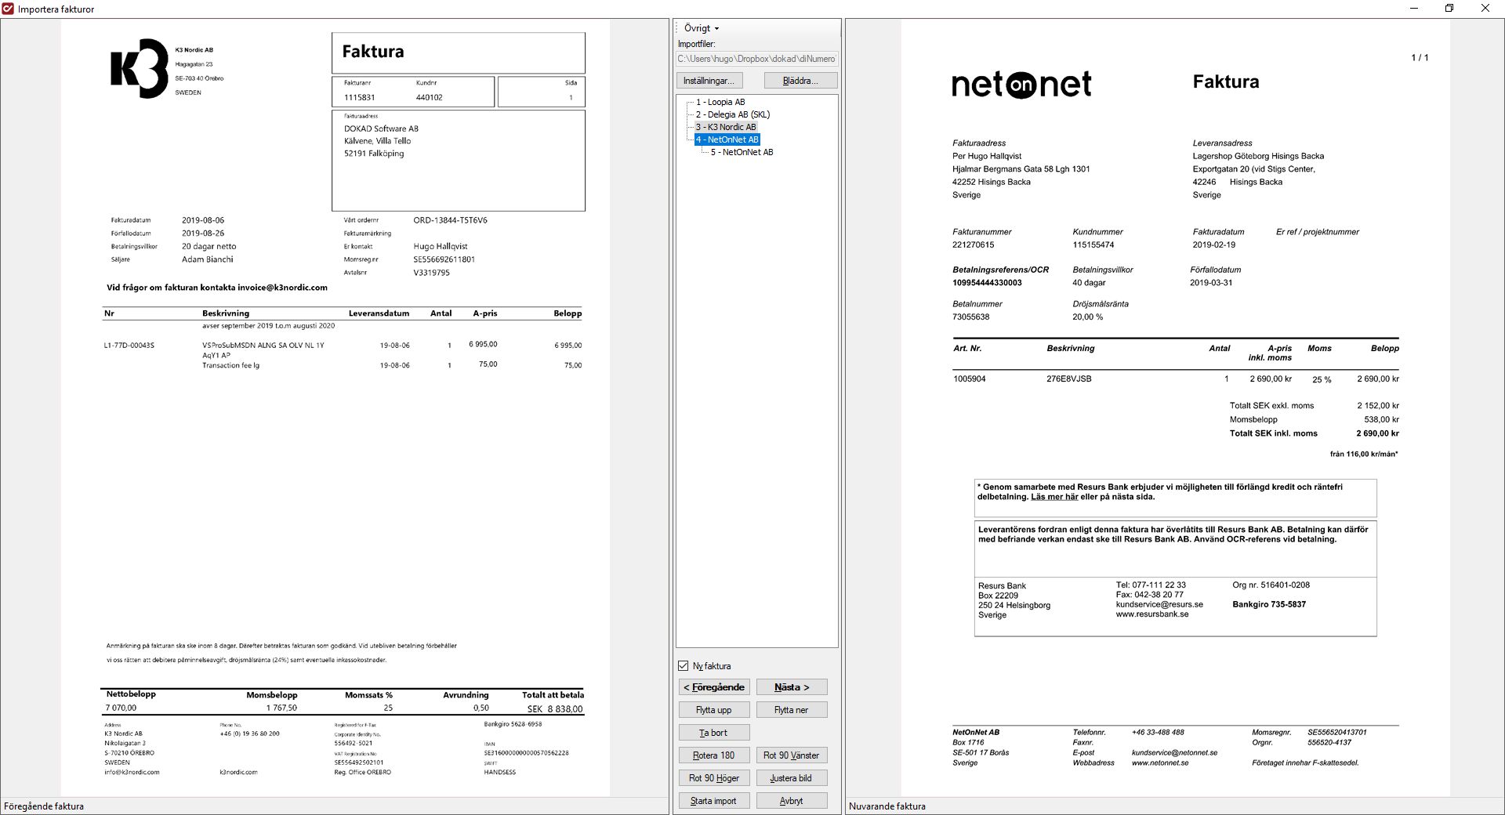Screen dimensions: 1505x815
Task: Select tree item 2 - Delegia AB (SKL)
Action: pyautogui.click(x=733, y=114)
